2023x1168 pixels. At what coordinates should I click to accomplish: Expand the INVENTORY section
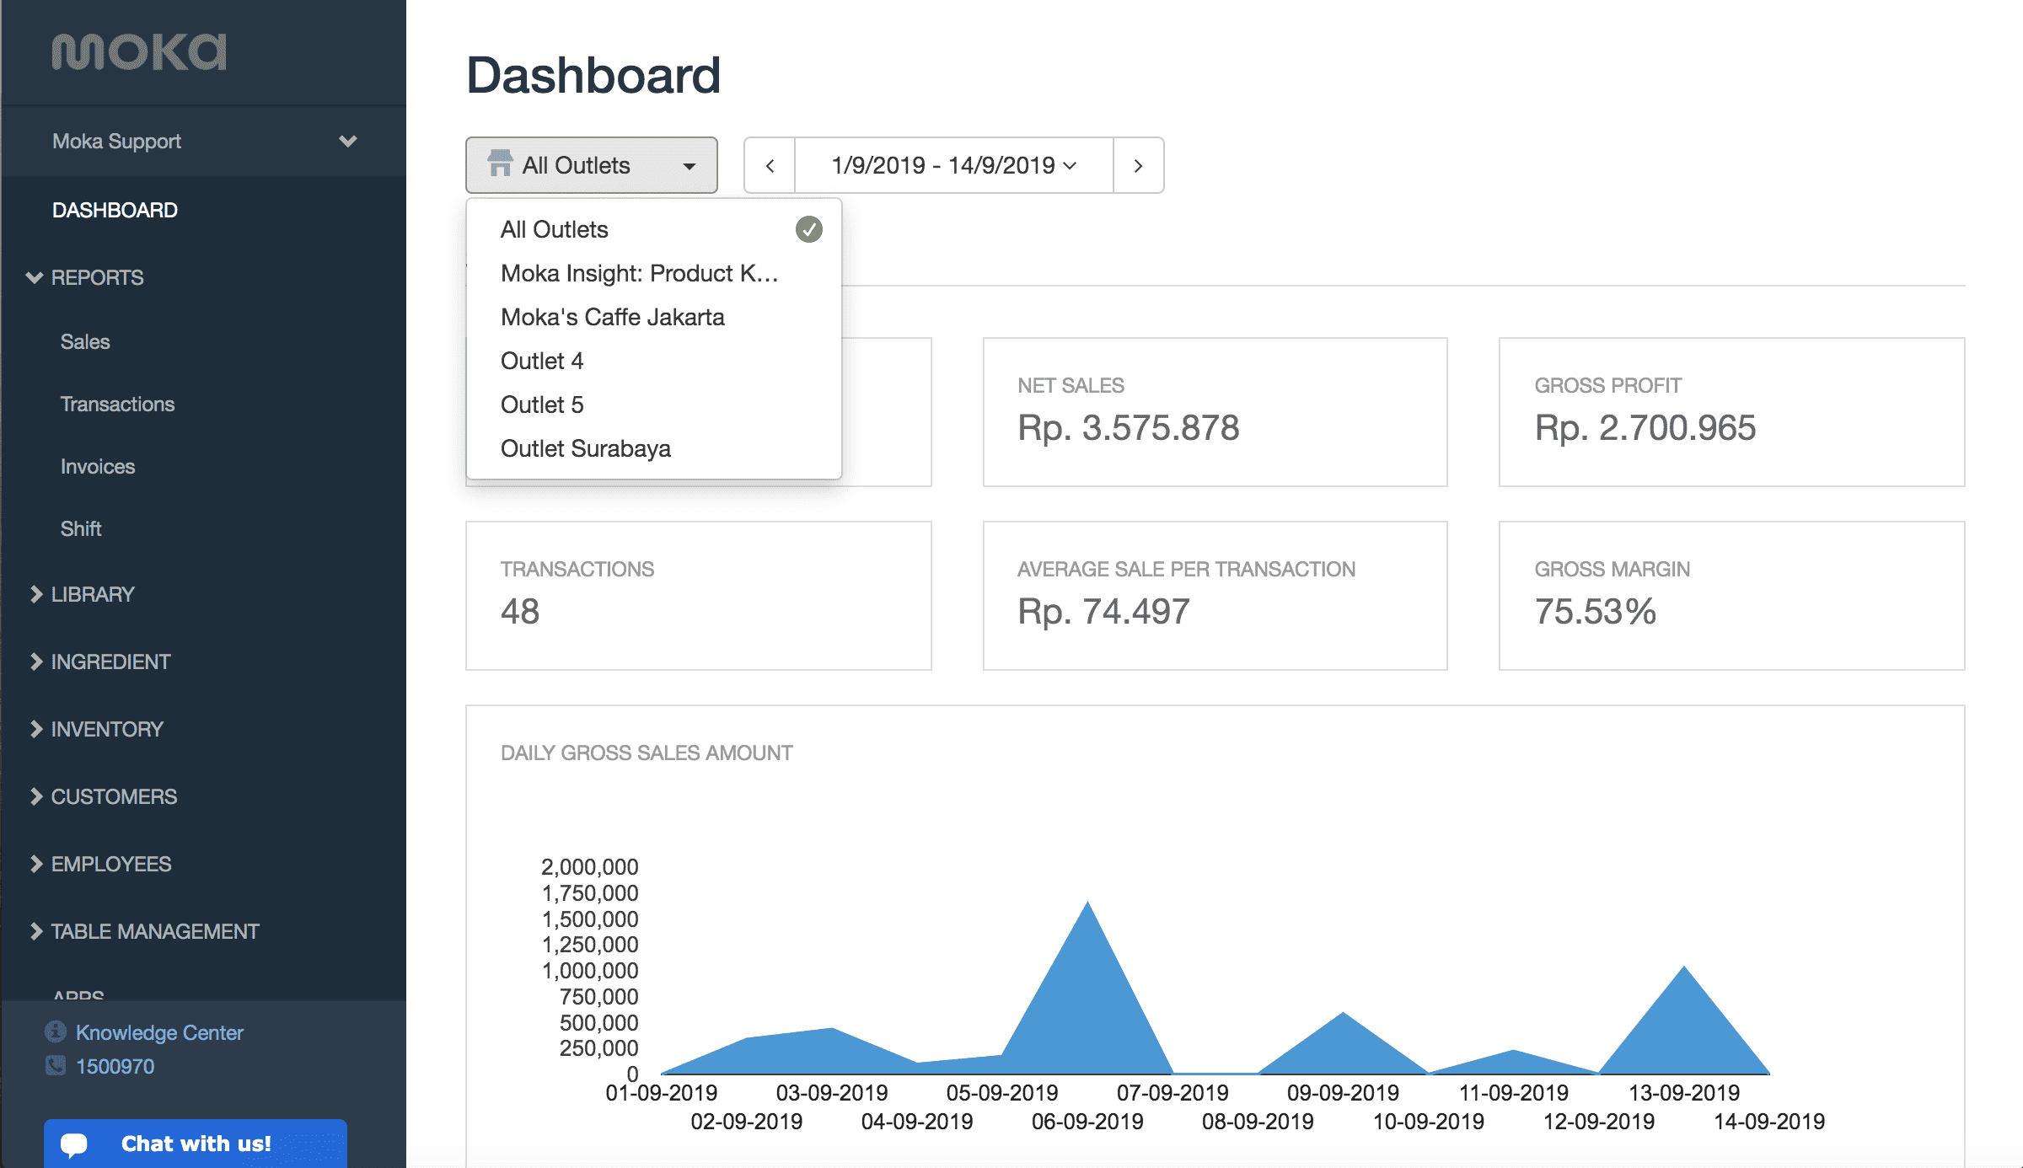pos(96,729)
